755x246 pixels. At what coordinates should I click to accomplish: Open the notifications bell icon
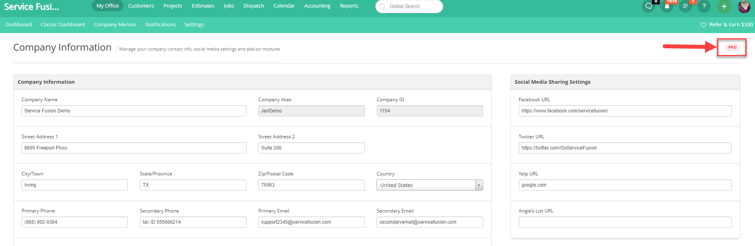(667, 6)
